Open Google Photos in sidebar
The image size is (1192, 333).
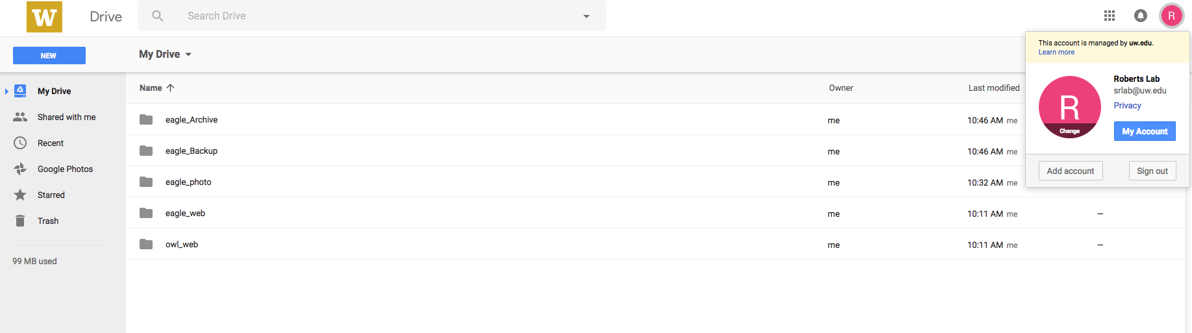click(65, 169)
